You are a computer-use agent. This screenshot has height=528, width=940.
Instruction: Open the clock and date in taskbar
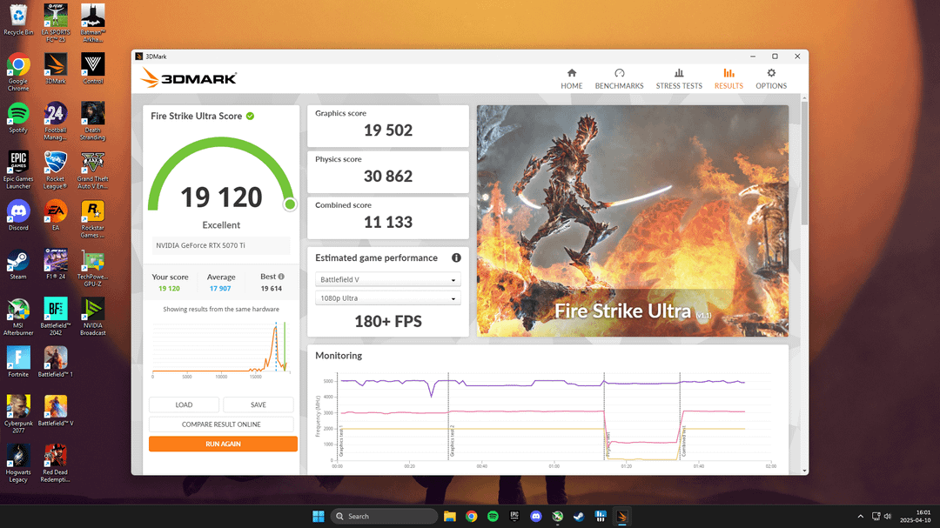click(x=915, y=516)
